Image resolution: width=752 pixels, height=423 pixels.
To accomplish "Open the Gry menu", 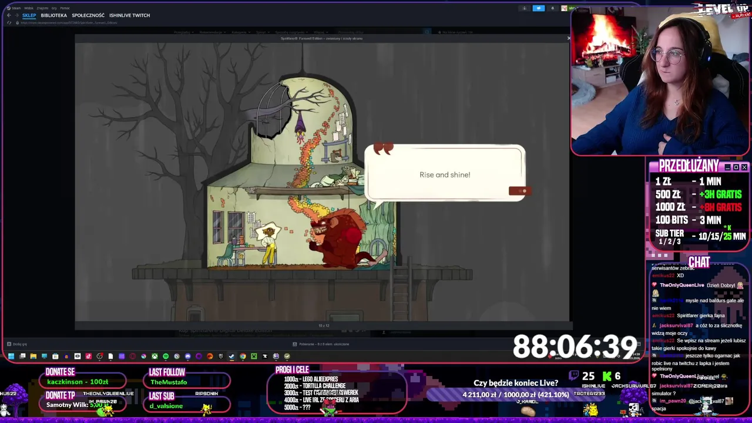I will (54, 8).
